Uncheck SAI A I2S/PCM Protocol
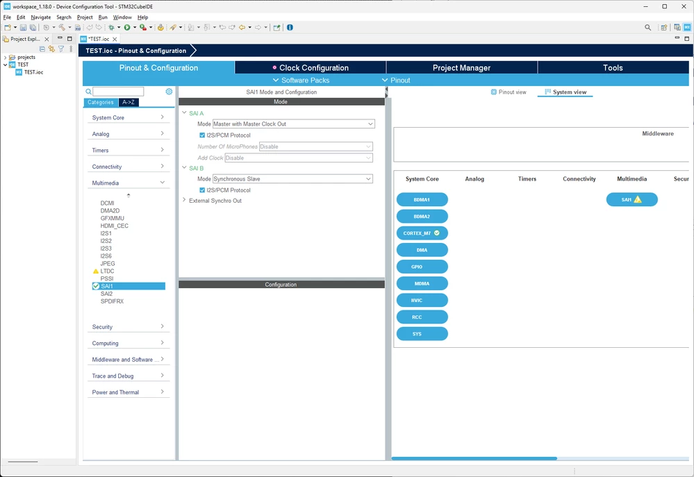This screenshot has height=477, width=694. tap(202, 135)
